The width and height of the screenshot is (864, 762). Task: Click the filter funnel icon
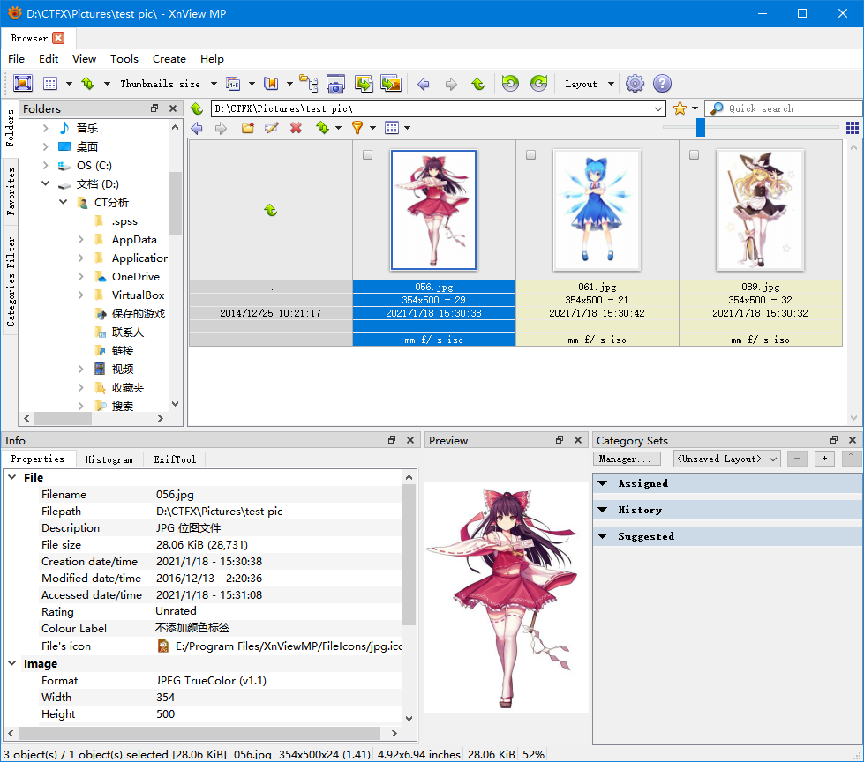[x=357, y=128]
